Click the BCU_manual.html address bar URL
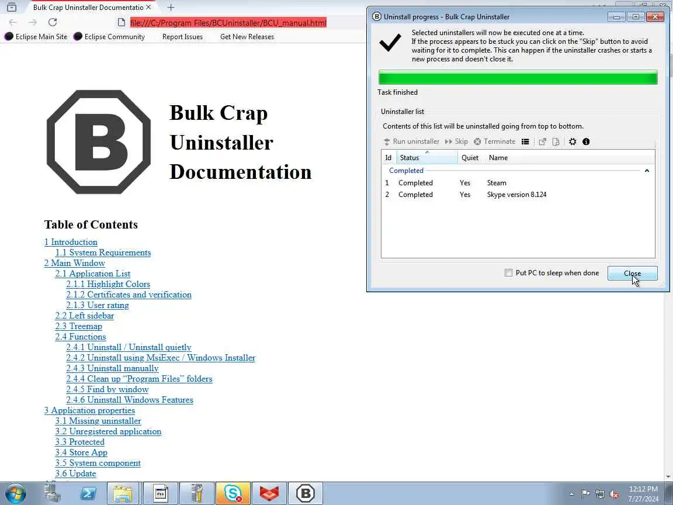Image resolution: width=673 pixels, height=505 pixels. (228, 23)
